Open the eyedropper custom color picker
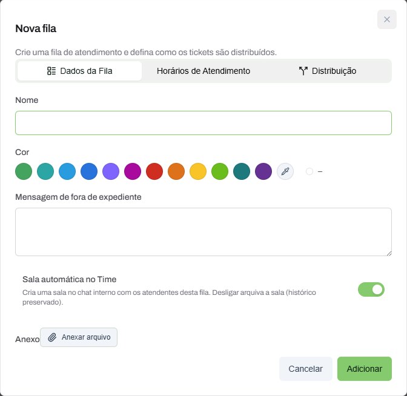The height and width of the screenshot is (396, 407). tap(285, 171)
